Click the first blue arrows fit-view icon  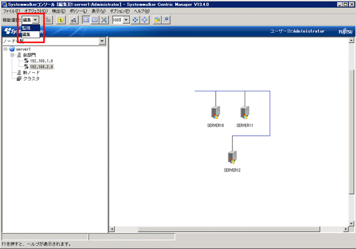point(135,20)
